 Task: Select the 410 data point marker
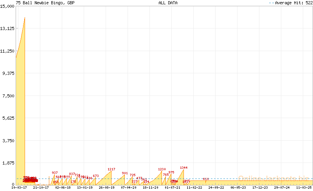pyautogui.click(x=206, y=179)
